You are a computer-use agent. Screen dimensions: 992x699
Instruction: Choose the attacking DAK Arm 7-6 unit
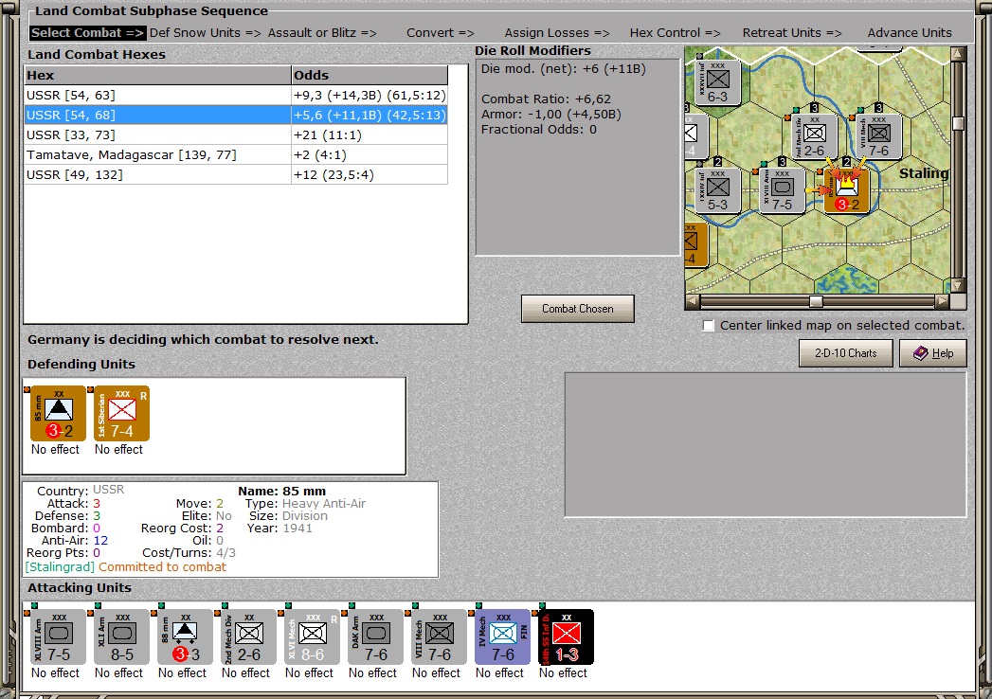376,637
